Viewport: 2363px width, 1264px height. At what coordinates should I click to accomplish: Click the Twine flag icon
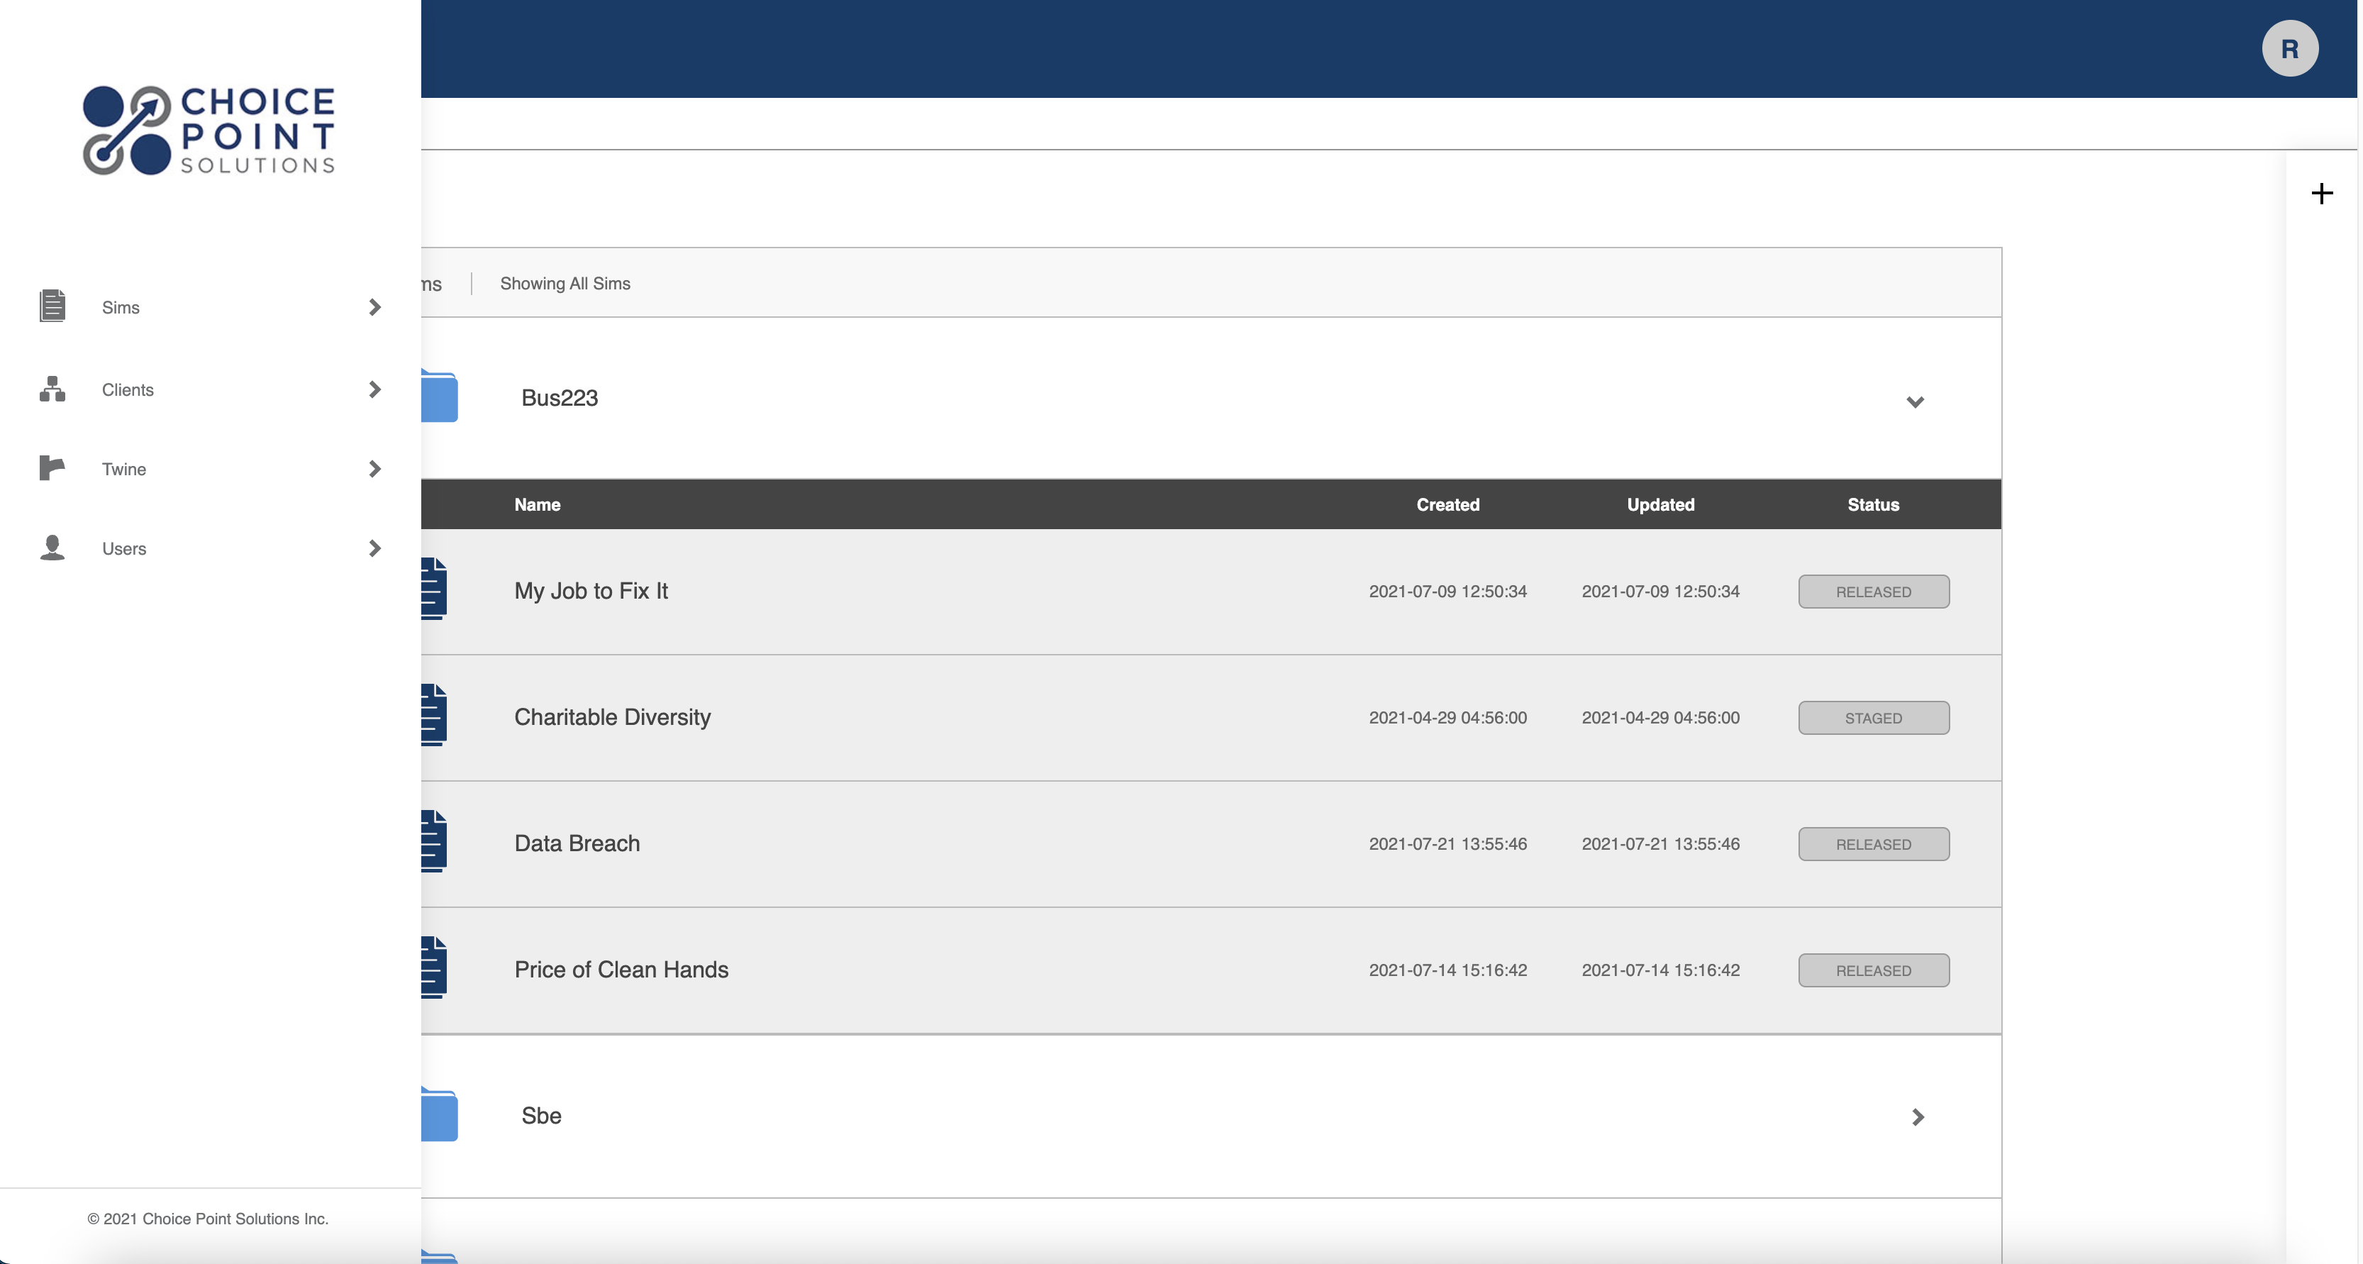tap(52, 468)
